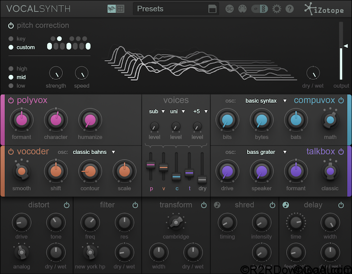The image size is (352, 274).
Task: Open the MIDI connector icon
Action: click(242, 9)
